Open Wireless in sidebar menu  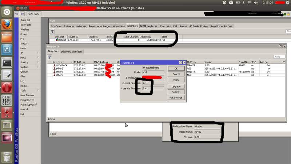pos(25,30)
